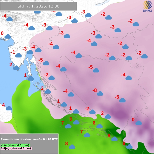Image resolution: width=154 pixels, height=154 pixels.
Task: Select the cloud icon next to 9
Action: click(x=129, y=147)
